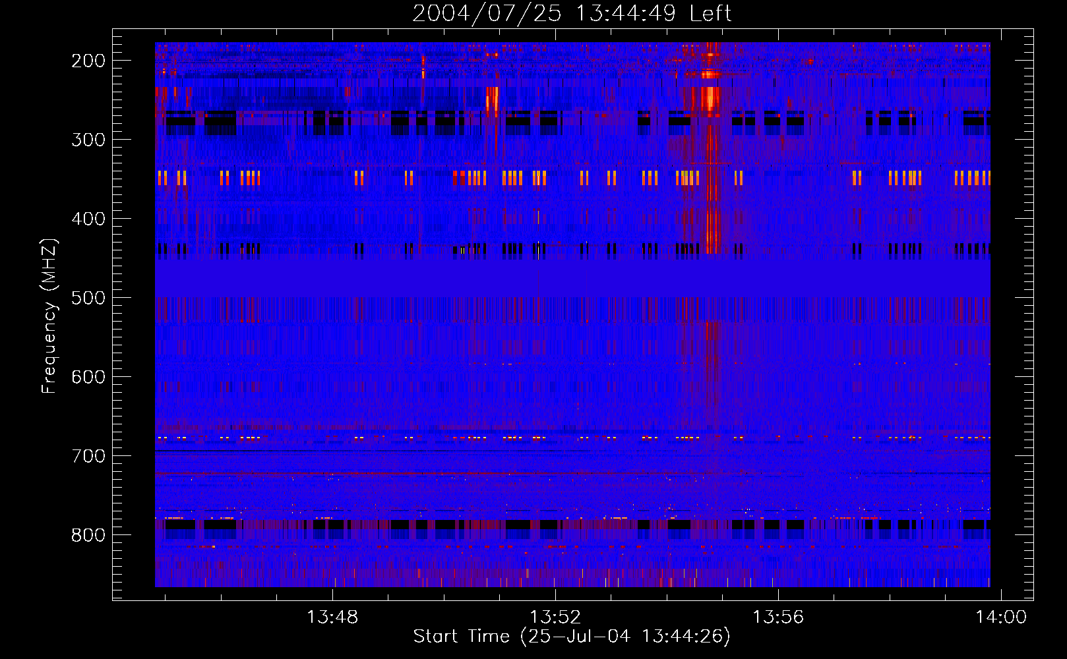The width and height of the screenshot is (1067, 659).
Task: Click the 800 frequency tick label
Action: pyautogui.click(x=88, y=535)
